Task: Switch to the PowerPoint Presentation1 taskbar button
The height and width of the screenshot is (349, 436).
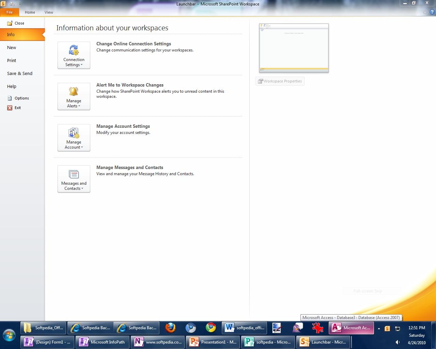Action: 213,342
